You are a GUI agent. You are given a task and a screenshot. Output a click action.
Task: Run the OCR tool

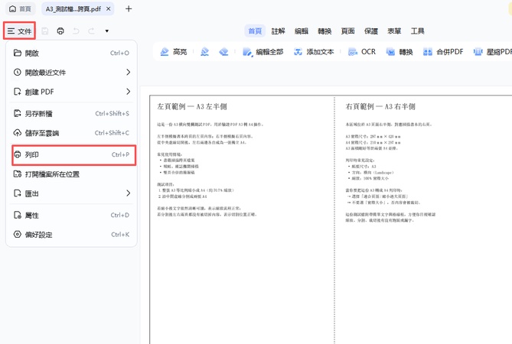pyautogui.click(x=362, y=52)
